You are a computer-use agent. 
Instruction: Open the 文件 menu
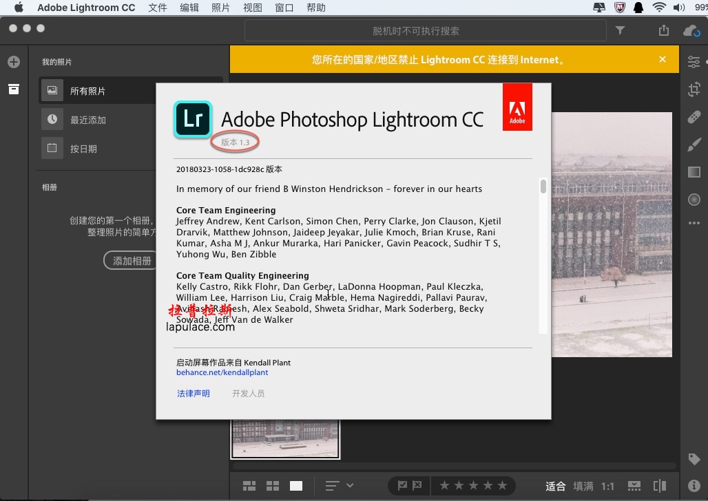[158, 8]
